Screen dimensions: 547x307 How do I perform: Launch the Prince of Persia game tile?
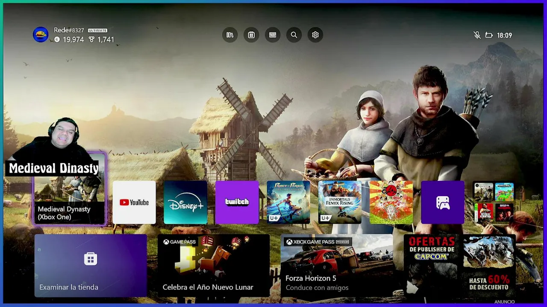(288, 203)
